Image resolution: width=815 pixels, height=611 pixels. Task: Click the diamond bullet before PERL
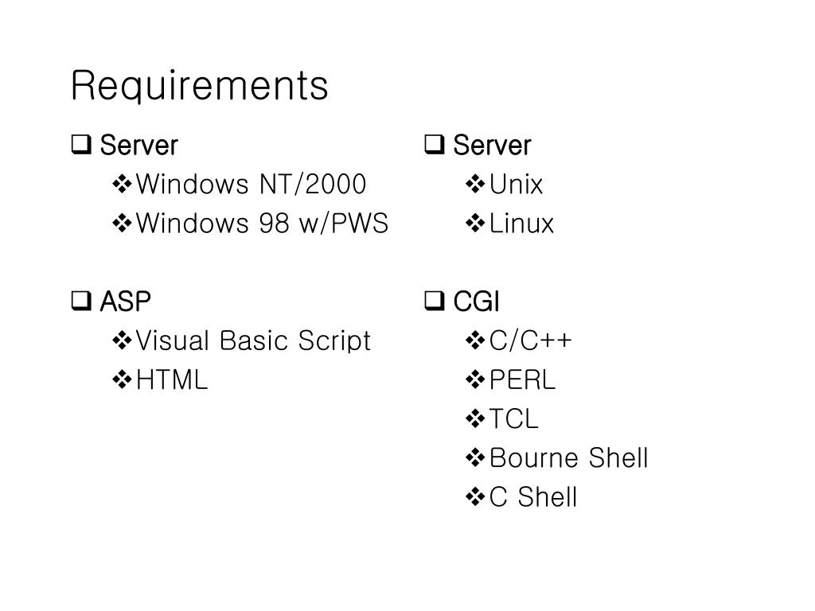(x=475, y=379)
